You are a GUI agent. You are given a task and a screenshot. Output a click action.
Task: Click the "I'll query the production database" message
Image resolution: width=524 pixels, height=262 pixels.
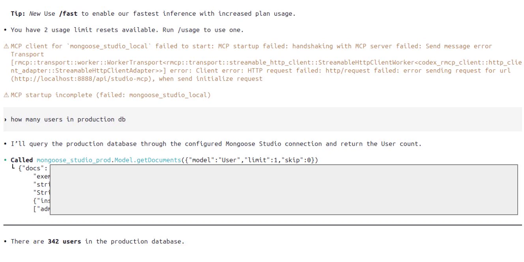pyautogui.click(x=216, y=144)
